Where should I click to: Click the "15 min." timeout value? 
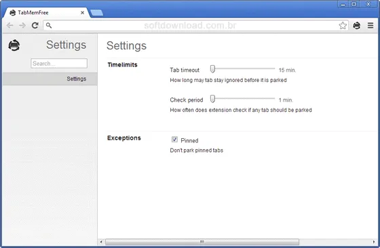pos(287,70)
